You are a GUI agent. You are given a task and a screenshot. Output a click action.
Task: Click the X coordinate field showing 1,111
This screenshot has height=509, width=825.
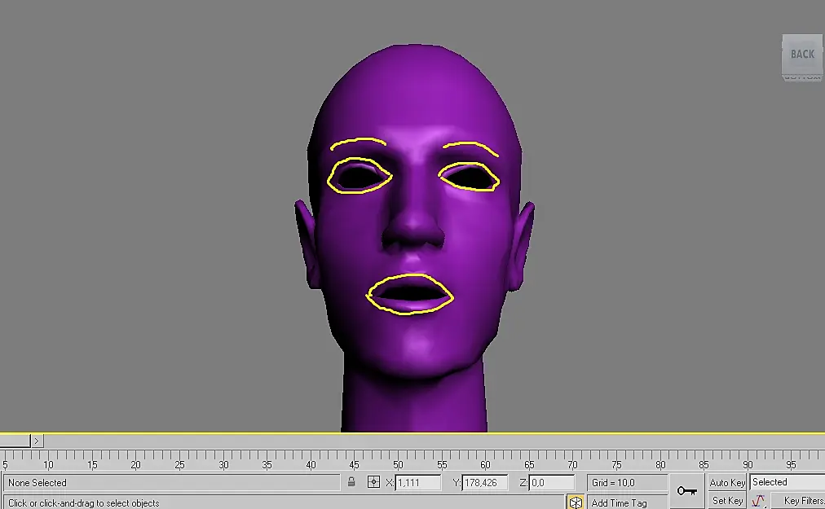pyautogui.click(x=417, y=483)
